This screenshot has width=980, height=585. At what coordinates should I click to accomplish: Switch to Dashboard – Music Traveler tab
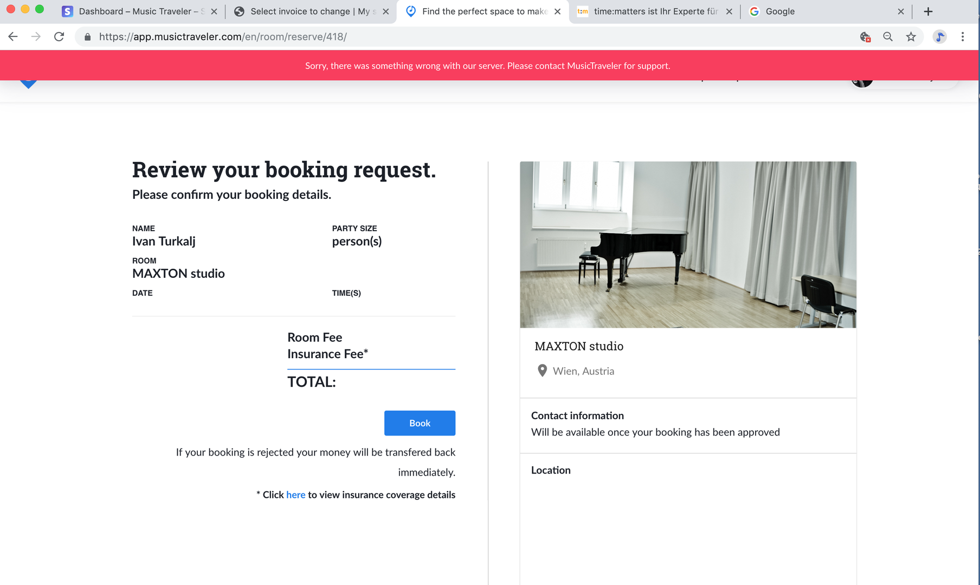(x=136, y=11)
